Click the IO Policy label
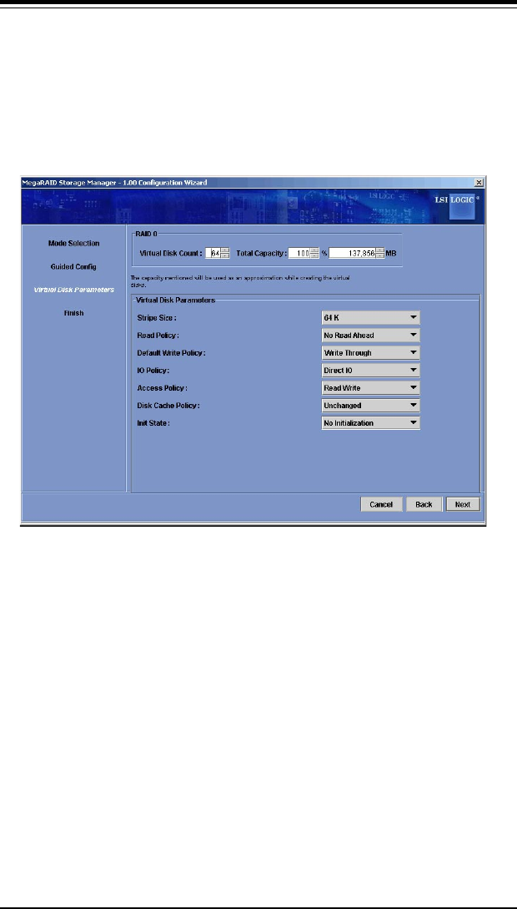This screenshot has height=909, width=517. 153,371
